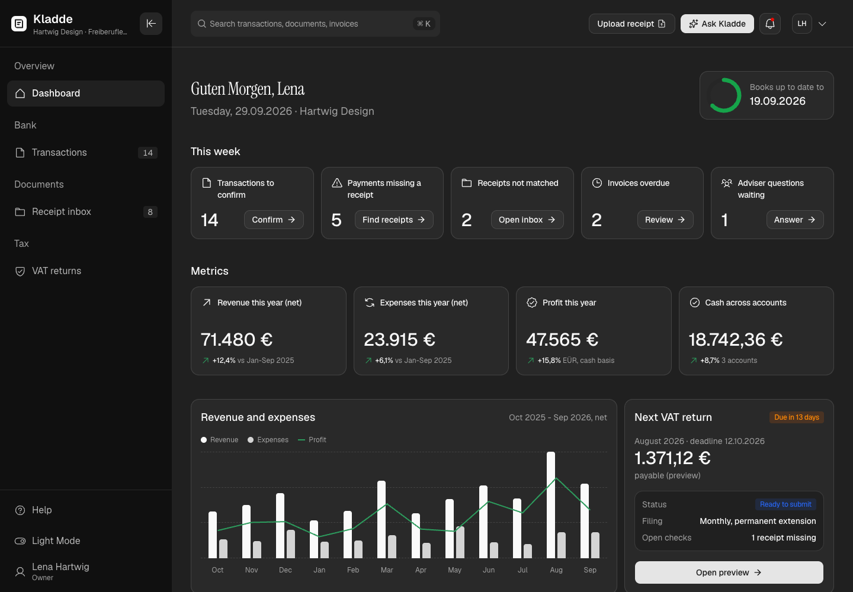
Task: Click the Transactions count badge 14
Action: point(148,153)
